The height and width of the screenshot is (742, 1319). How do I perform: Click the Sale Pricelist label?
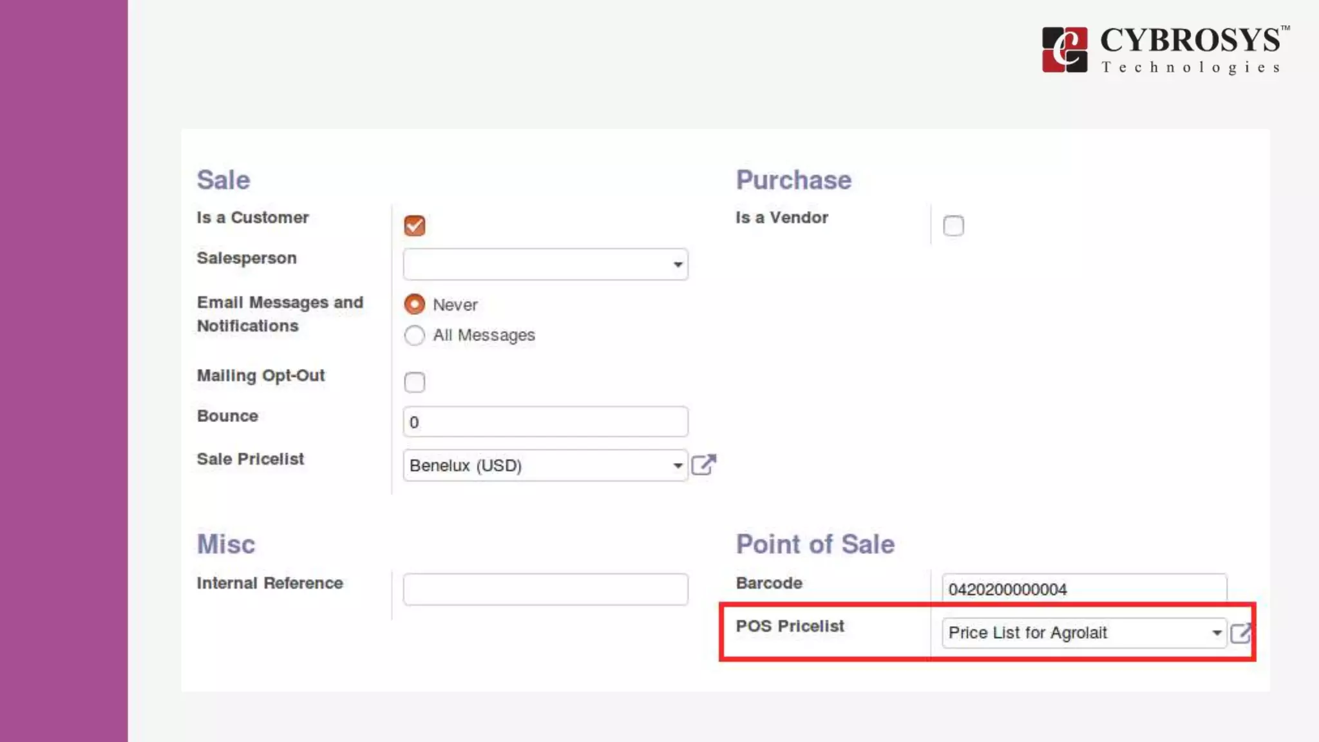(x=250, y=459)
